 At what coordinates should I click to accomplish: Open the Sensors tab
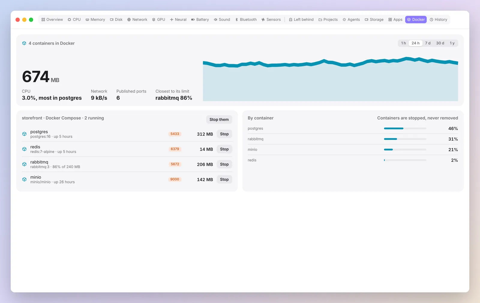[271, 19]
